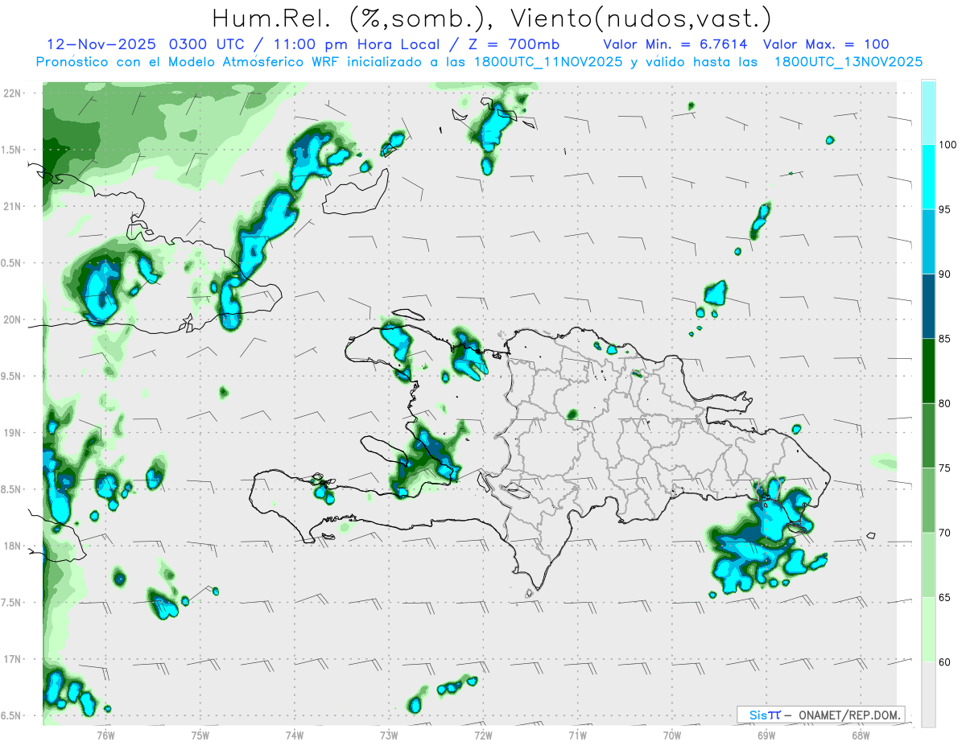This screenshot has height=746, width=966.
Task: Select the light green 65–70 colorbar segment
Action: pos(928,565)
